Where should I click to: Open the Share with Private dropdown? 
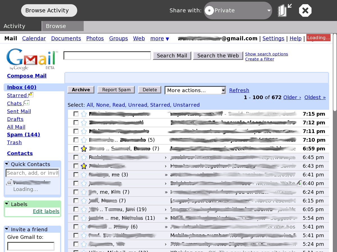[238, 11]
